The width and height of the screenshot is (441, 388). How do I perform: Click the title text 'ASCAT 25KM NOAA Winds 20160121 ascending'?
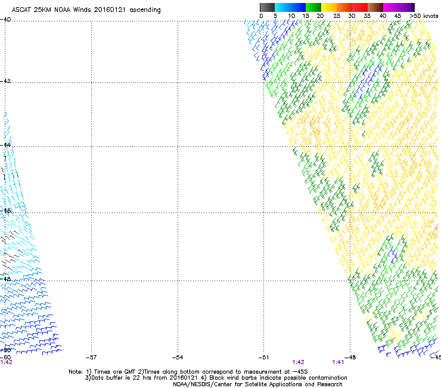tap(86, 10)
